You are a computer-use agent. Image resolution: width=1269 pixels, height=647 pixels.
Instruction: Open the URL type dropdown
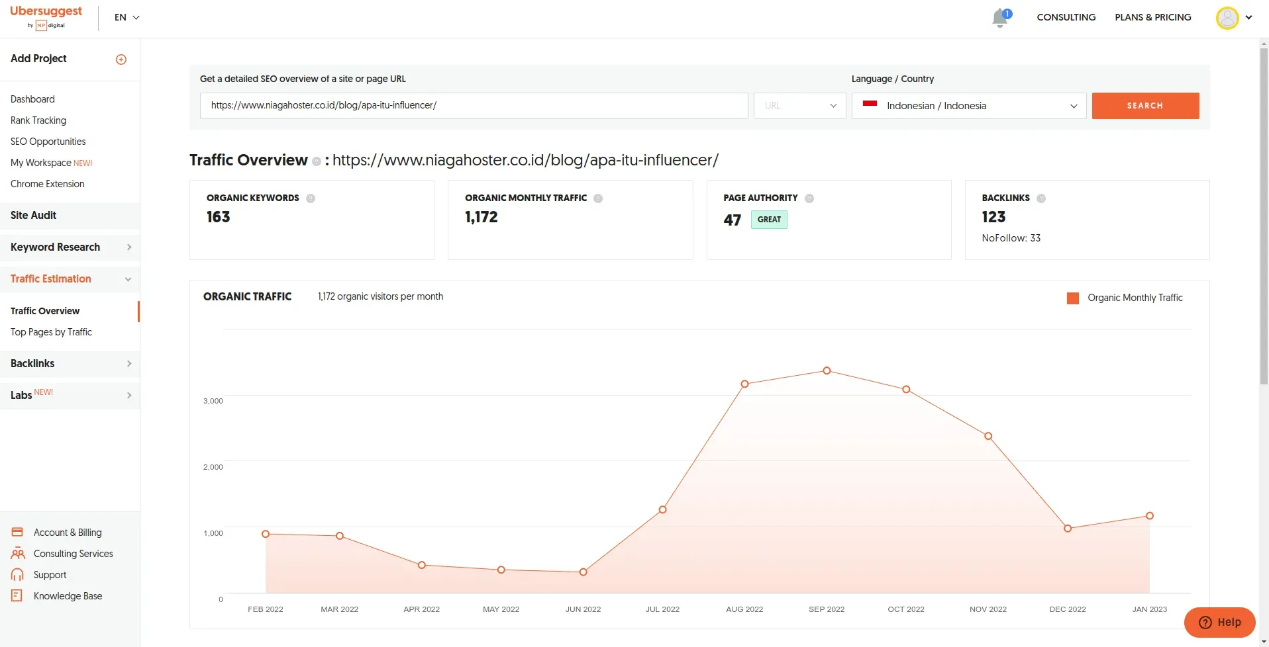799,106
